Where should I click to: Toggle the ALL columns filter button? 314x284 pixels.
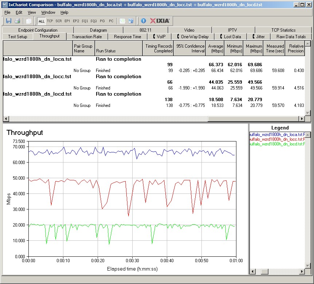click(x=42, y=21)
